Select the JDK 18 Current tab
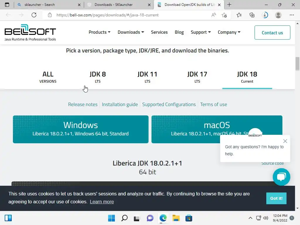 [x=247, y=77]
